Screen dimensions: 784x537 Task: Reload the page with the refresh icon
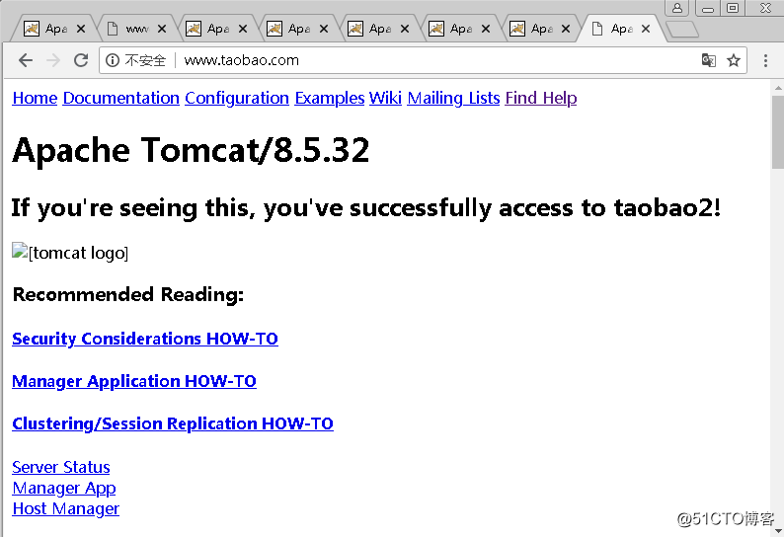coord(81,60)
